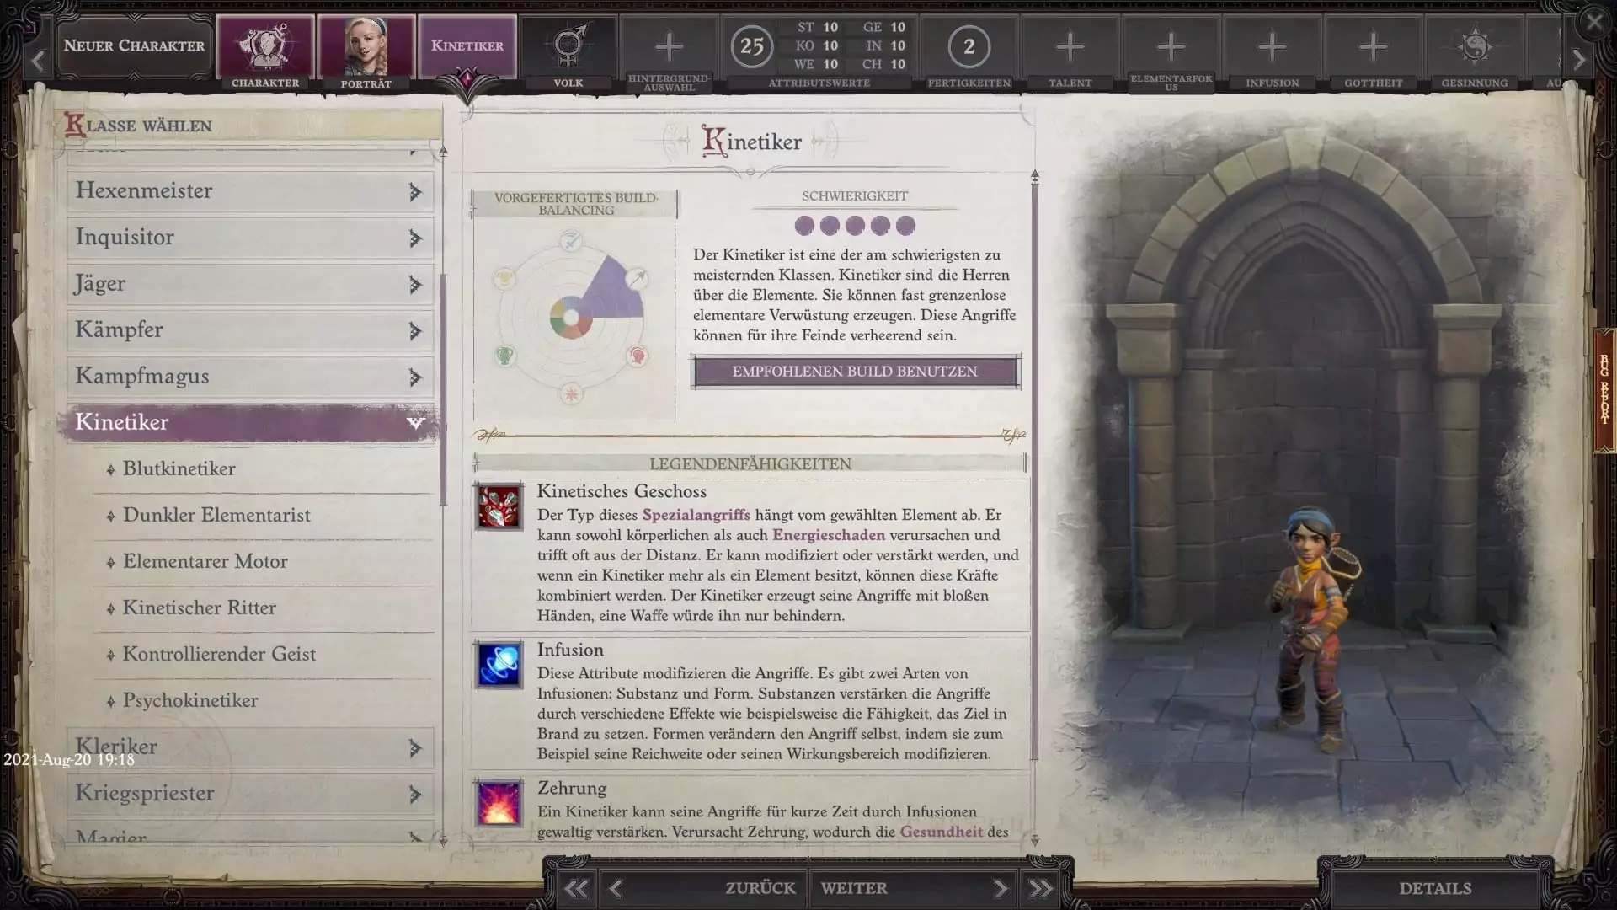
Task: Click the class description scrollbar thumb
Action: click(1035, 472)
